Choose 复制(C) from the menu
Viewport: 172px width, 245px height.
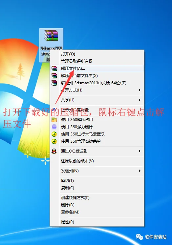coord(97,188)
